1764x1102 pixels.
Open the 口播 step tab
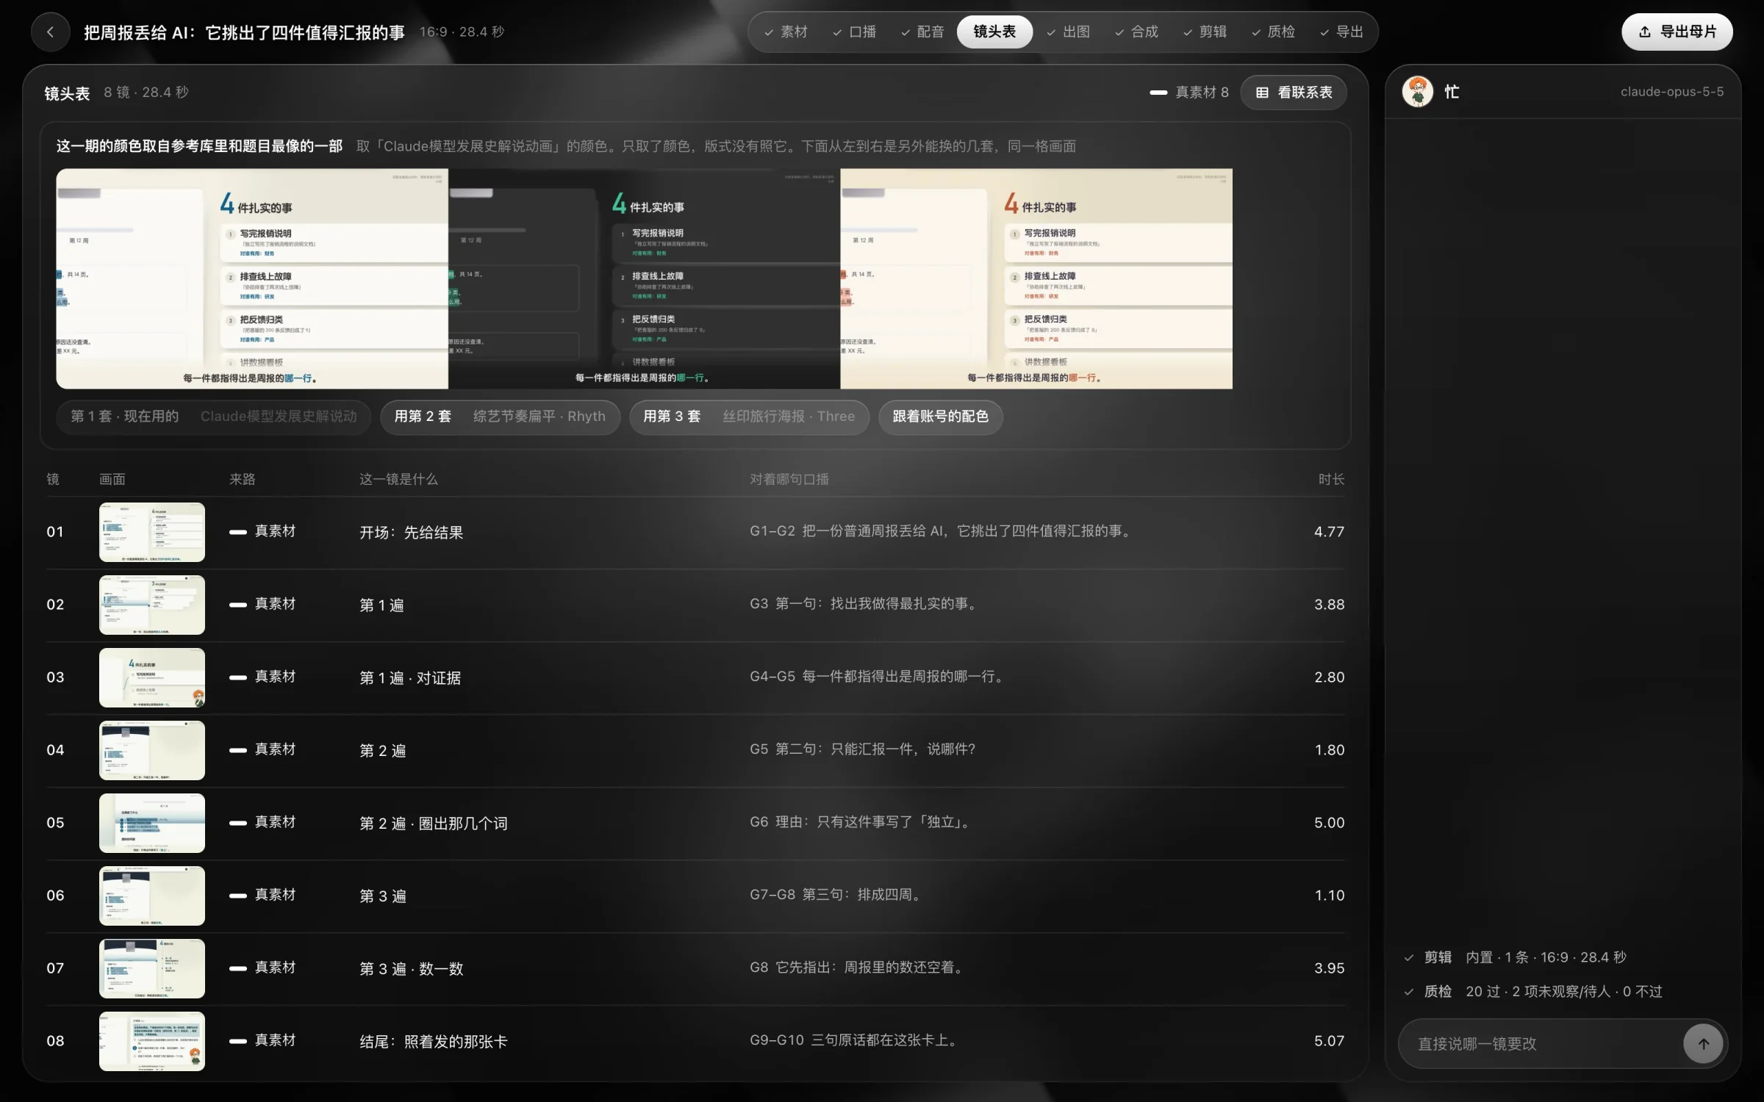click(x=855, y=32)
